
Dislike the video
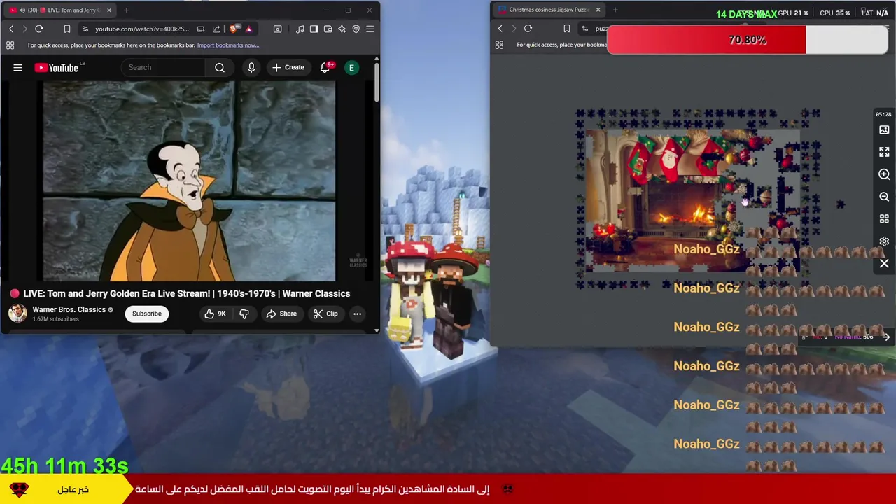244,314
